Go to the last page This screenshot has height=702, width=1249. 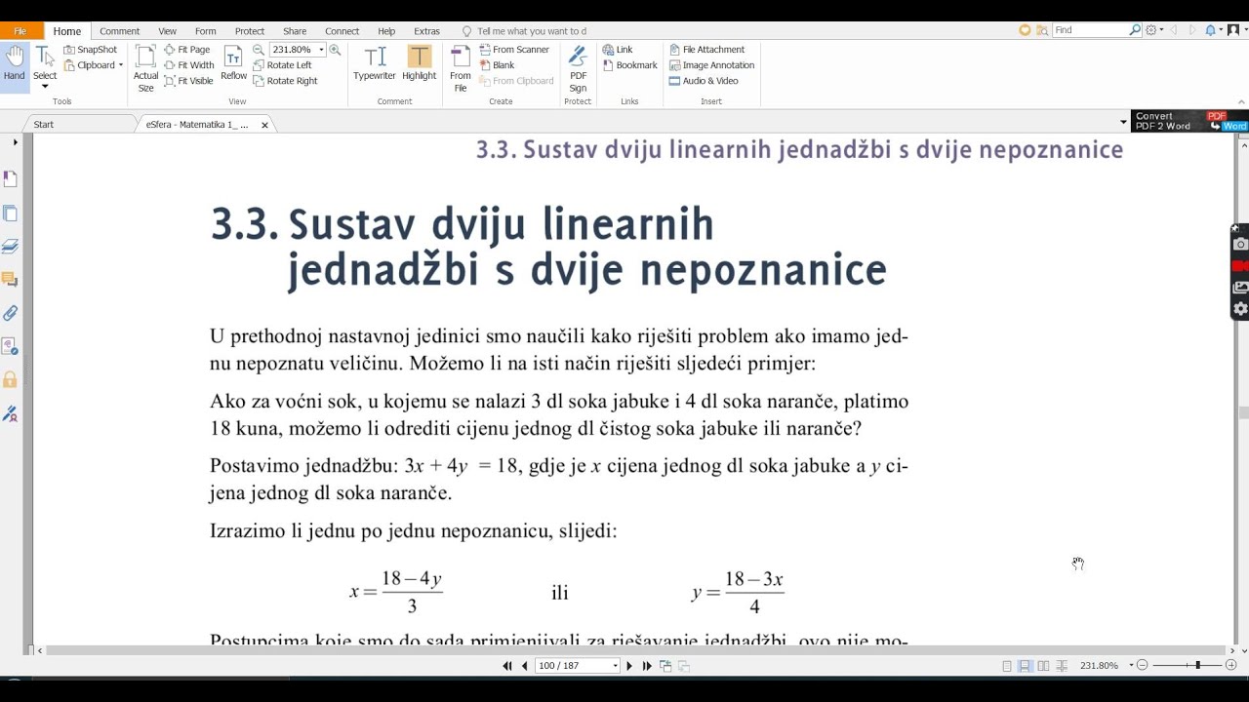tap(647, 666)
